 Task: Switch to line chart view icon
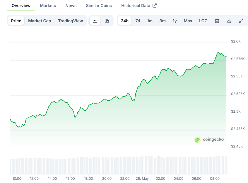click(95, 21)
